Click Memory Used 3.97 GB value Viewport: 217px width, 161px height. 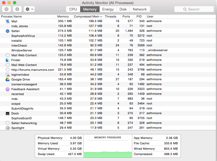(x=76, y=143)
